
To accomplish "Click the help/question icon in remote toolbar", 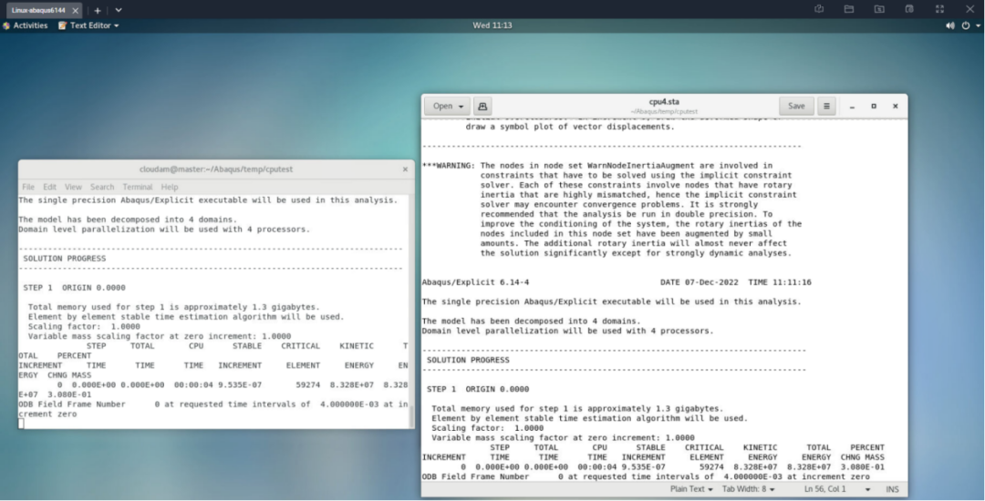I will (819, 9).
